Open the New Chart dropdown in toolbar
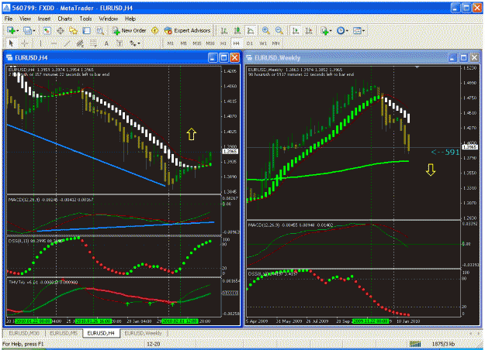Image resolution: width=485 pixels, height=350 pixels. pyautogui.click(x=12, y=30)
